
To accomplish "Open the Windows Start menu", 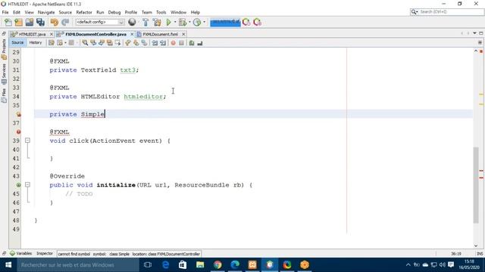I will (8, 265).
